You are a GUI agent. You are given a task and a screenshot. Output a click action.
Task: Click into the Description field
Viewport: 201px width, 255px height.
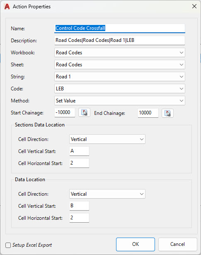120,40
